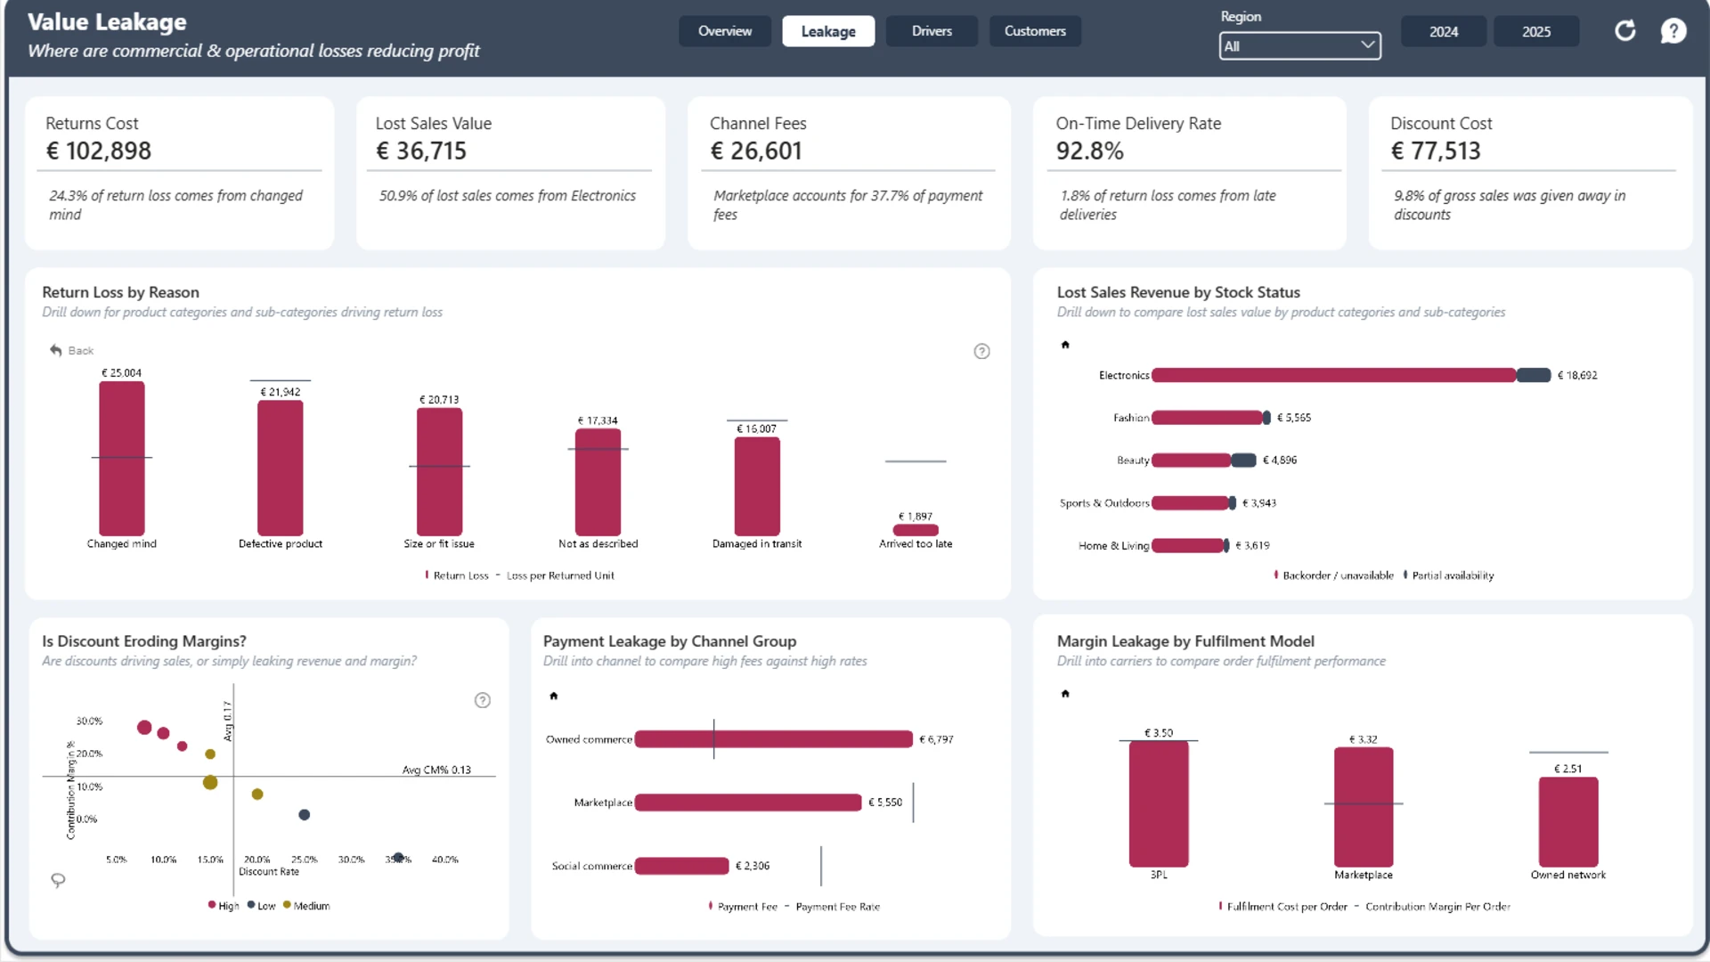Click the High legend swatch in scatter chart

pyautogui.click(x=212, y=905)
